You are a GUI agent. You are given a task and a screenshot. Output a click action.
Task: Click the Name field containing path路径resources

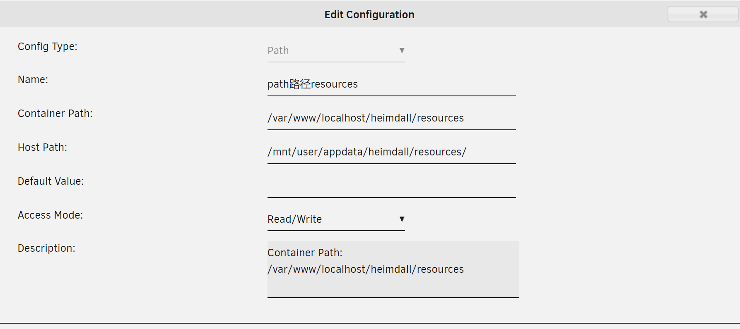[391, 84]
